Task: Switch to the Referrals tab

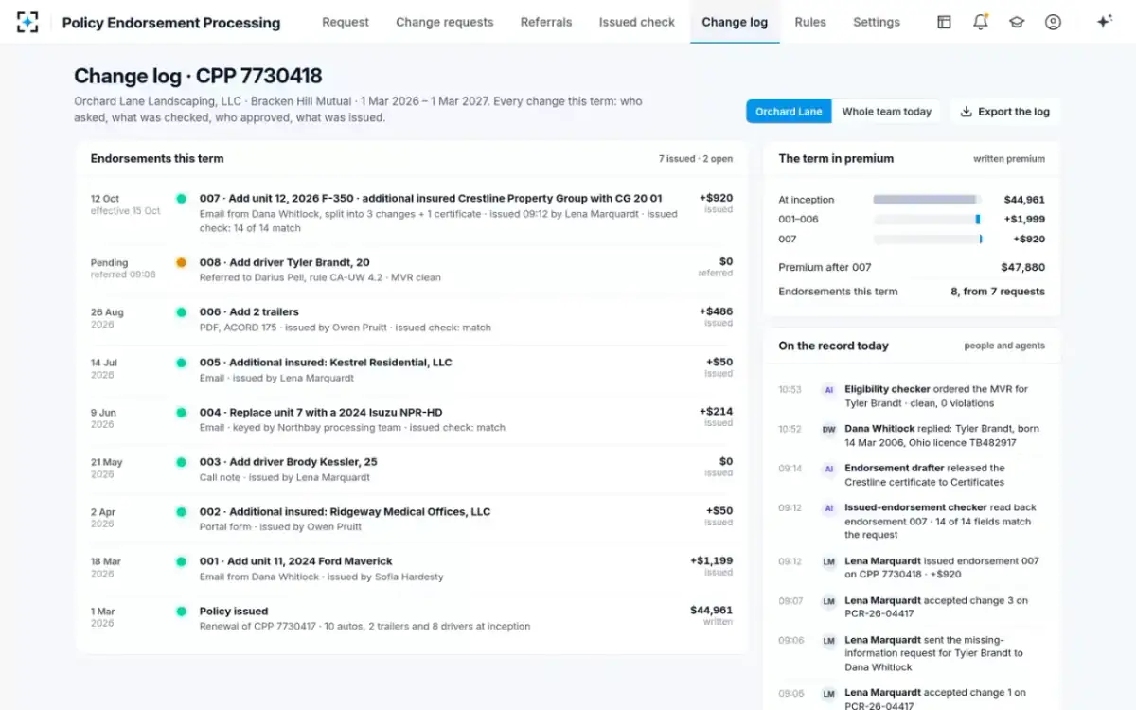Action: (x=546, y=22)
